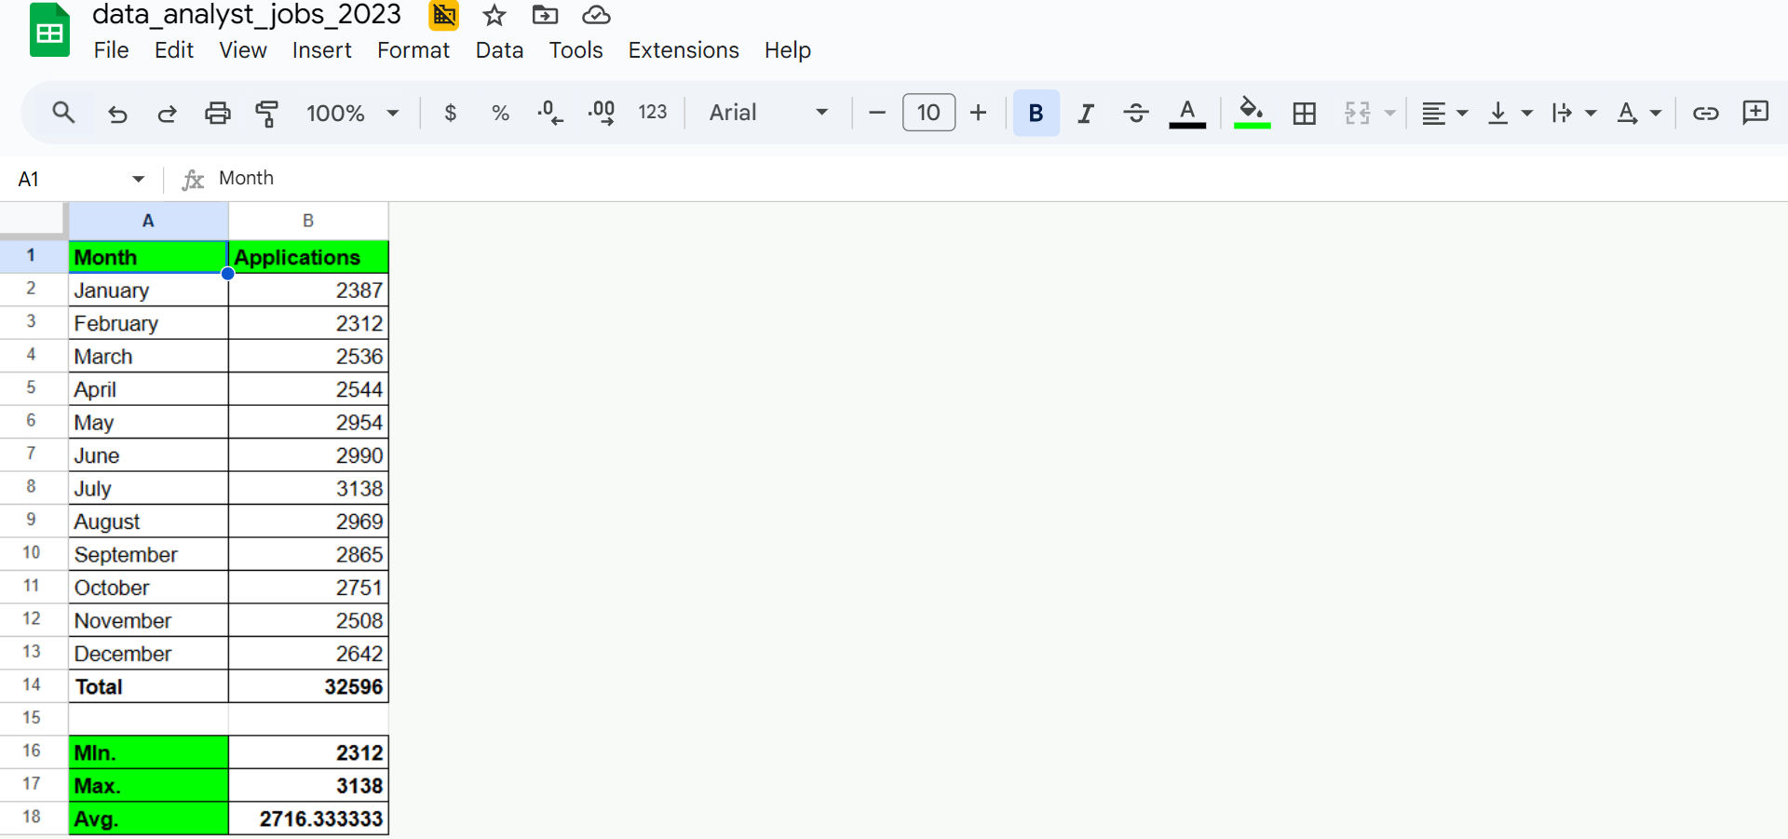The image size is (1788, 839).
Task: Open the green fill color picker
Action: pos(1253,113)
